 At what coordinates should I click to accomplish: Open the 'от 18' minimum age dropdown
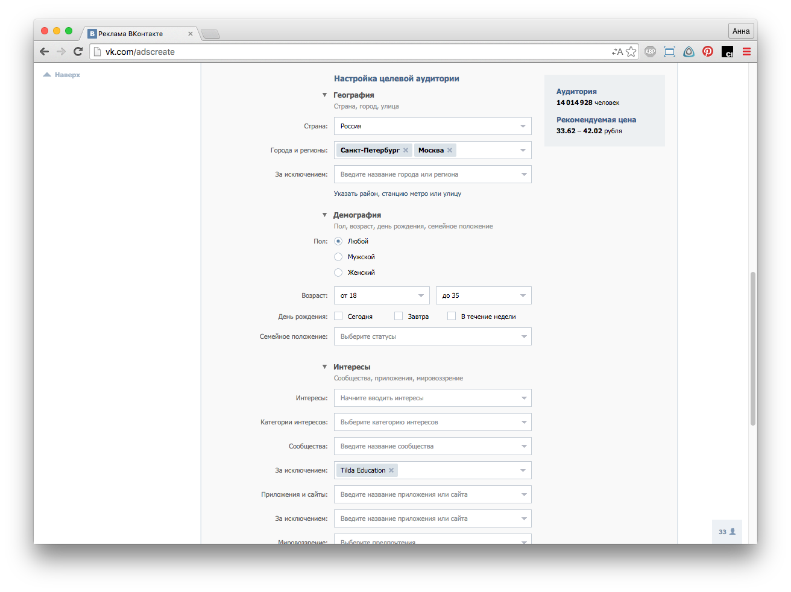pos(381,295)
